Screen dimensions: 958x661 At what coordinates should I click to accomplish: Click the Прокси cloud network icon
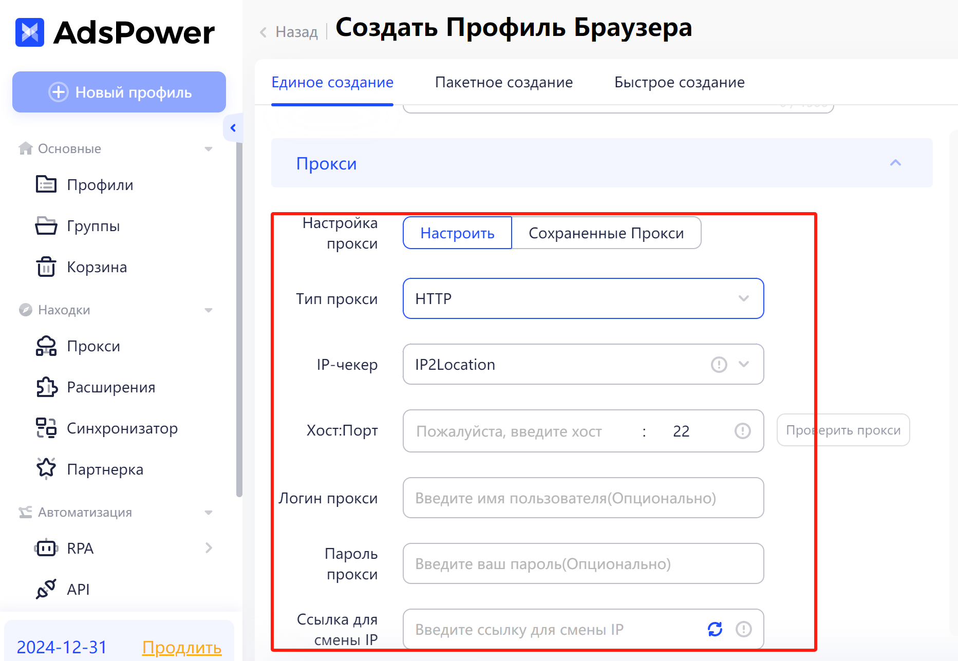point(46,346)
